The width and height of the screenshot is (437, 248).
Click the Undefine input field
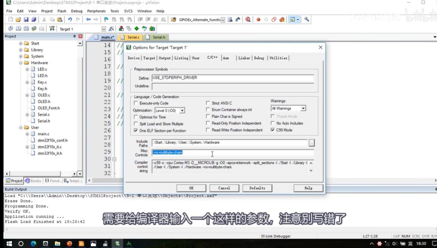(233, 86)
